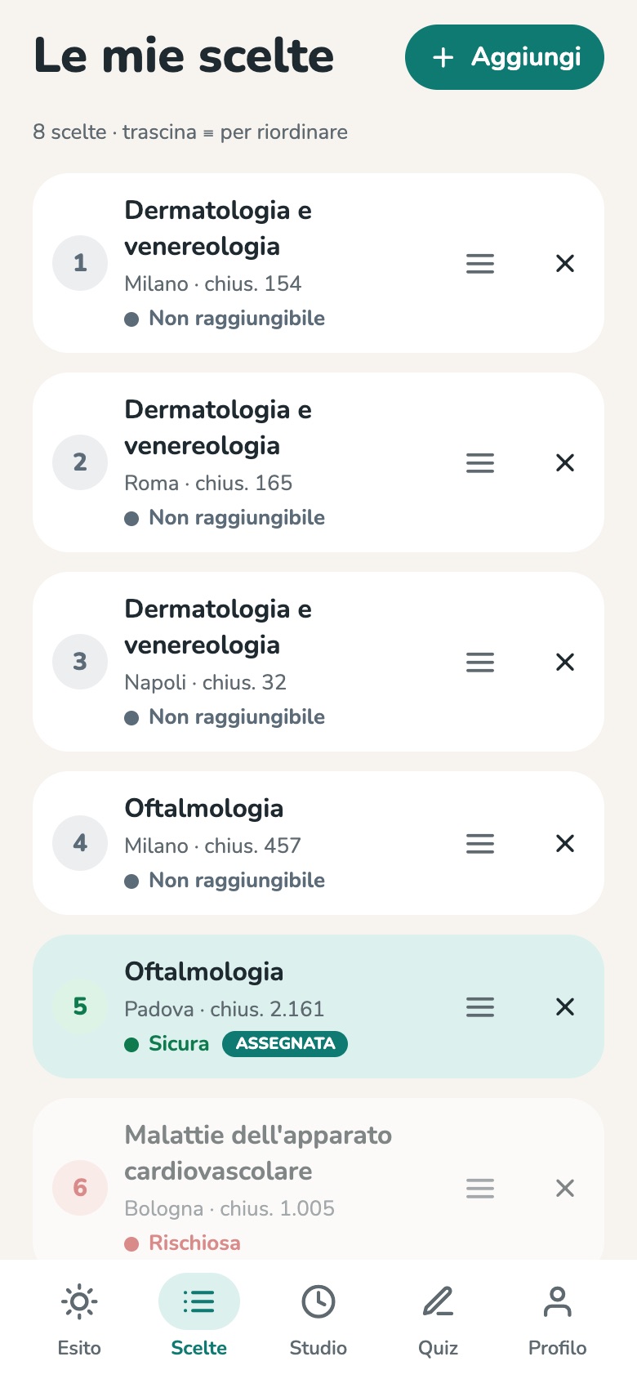This screenshot has width=637, height=1379.
Task: Open the Esito tab
Action: (x=79, y=1319)
